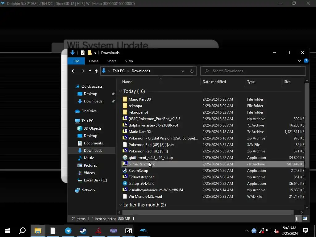
Task: Select pinned Desktop under Quick access
Action: coord(90,94)
